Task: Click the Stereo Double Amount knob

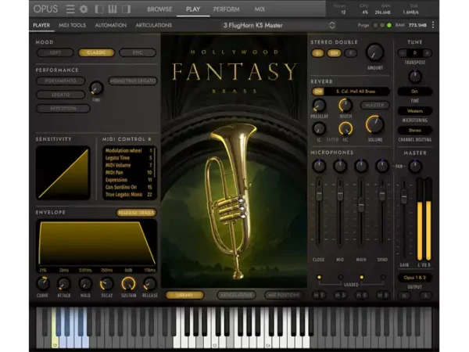Action: 374,52
